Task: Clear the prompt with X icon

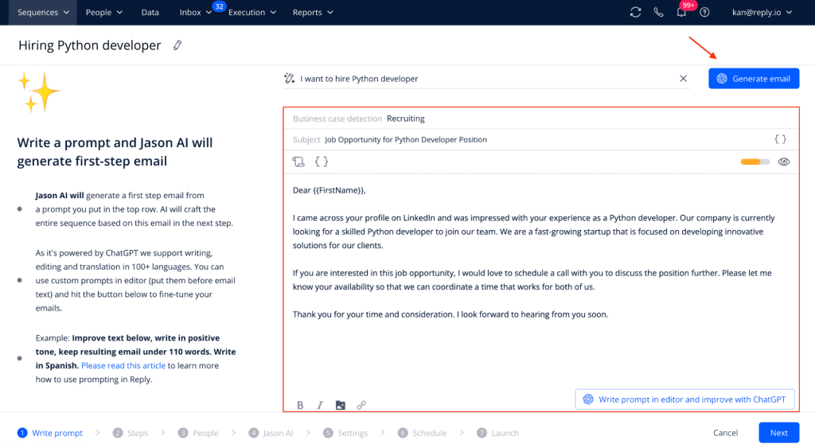Action: click(x=683, y=79)
